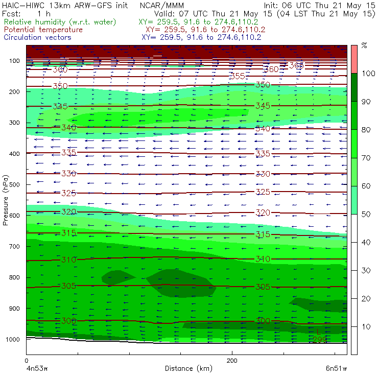
Task: Click the title 'HAIC-HIWC 13km ARW-GFS init'
Action: pyautogui.click(x=65, y=5)
